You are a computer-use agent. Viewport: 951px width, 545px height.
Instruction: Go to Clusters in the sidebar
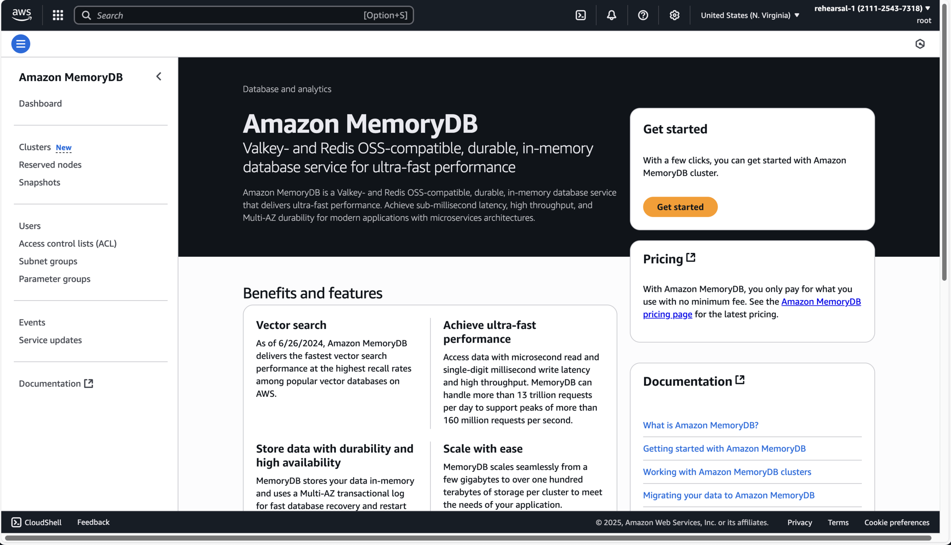click(x=35, y=147)
